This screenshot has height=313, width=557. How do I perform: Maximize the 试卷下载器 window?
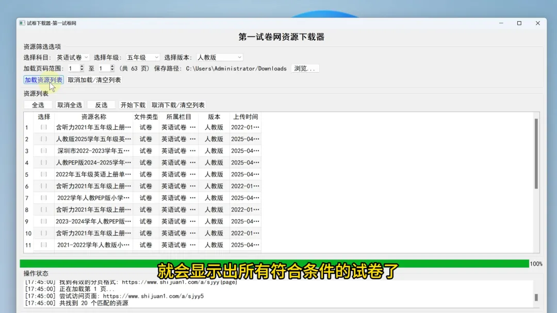[x=519, y=23]
